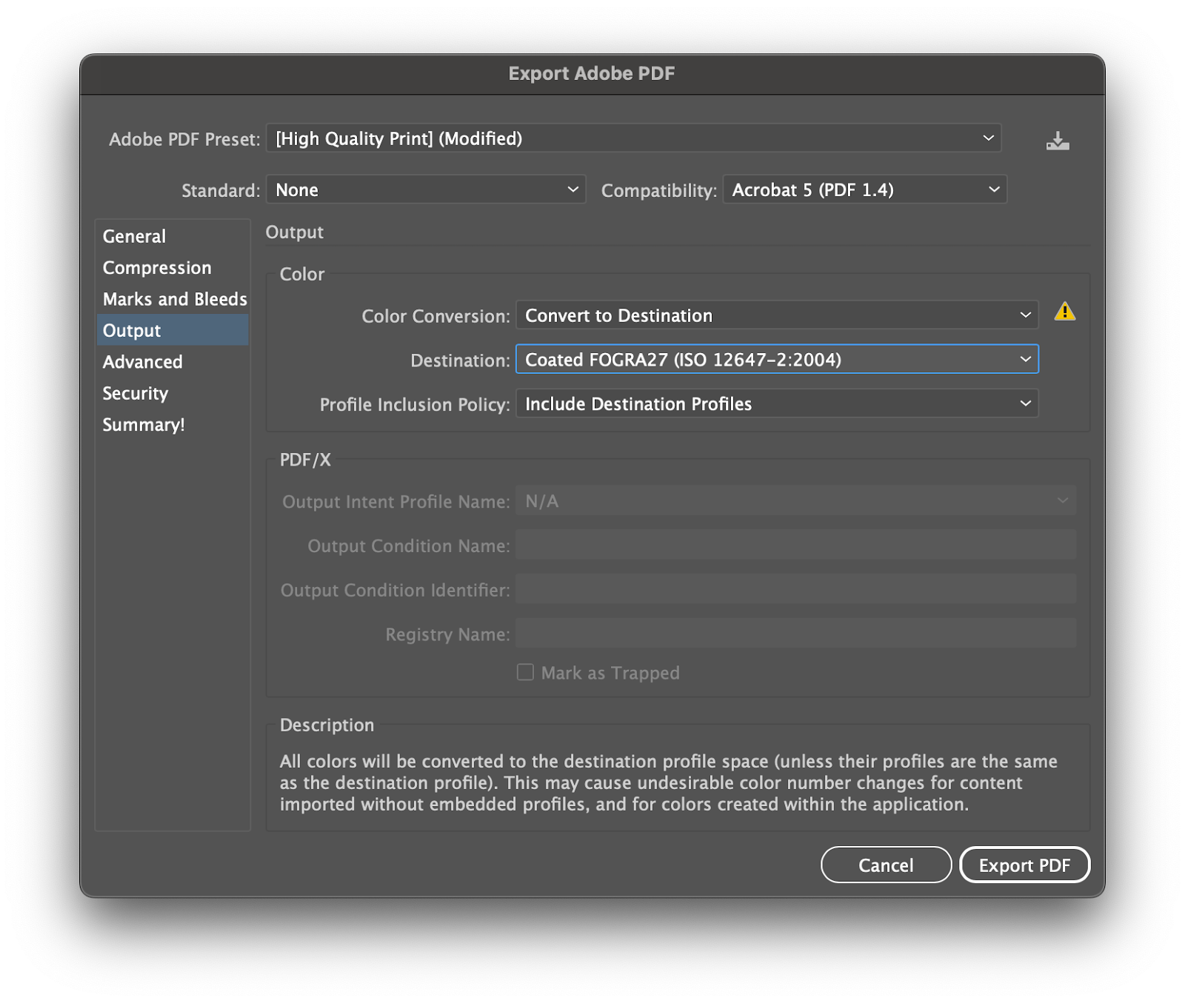
Task: Expand the Standard dropdown set to None
Action: click(426, 190)
